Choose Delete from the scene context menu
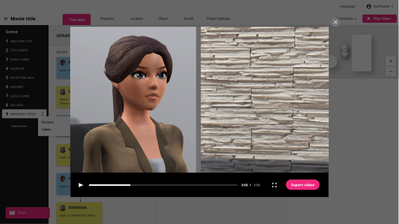Image resolution: width=399 pixels, height=224 pixels. [46, 129]
